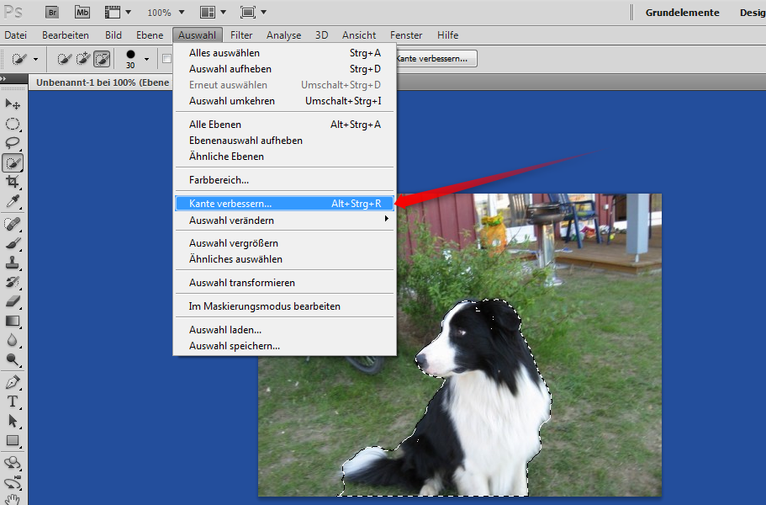Open the 100% zoom level dropdown
766x505 pixels.
coord(165,12)
